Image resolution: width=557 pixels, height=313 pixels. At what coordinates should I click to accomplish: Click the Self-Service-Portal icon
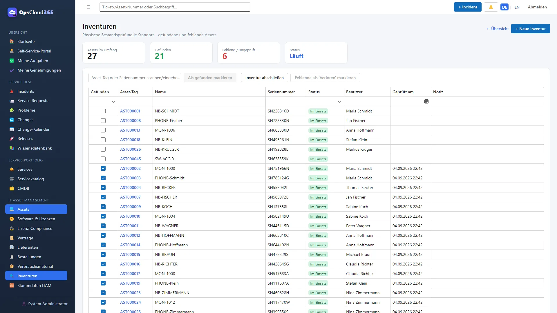coord(12,51)
